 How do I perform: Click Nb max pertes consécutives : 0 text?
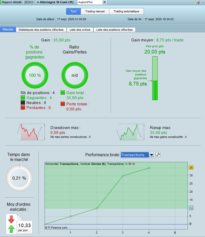coord(71,137)
